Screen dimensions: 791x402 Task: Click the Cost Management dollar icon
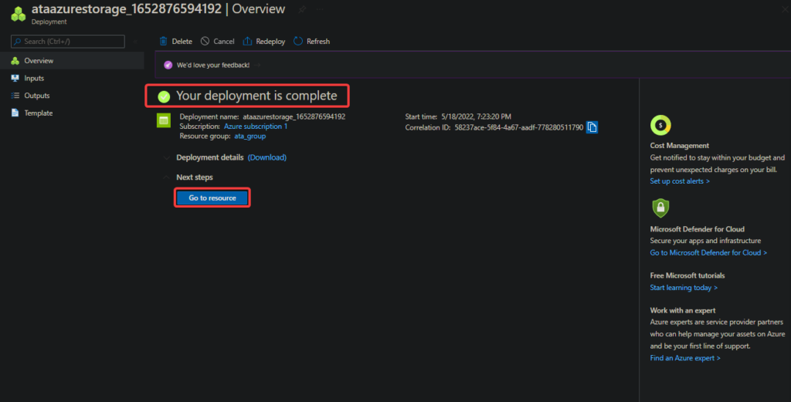(x=660, y=124)
